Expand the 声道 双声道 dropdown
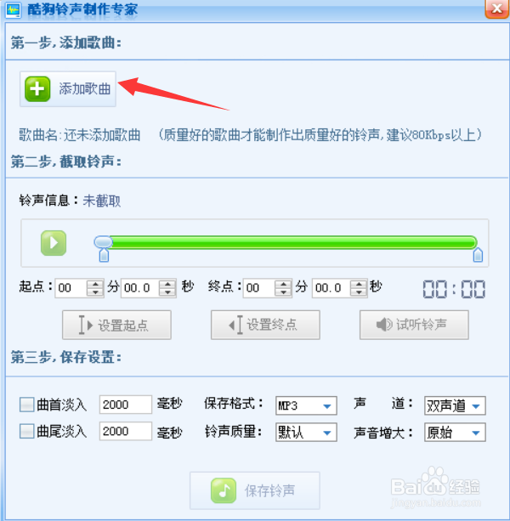510x521 pixels. point(455,405)
